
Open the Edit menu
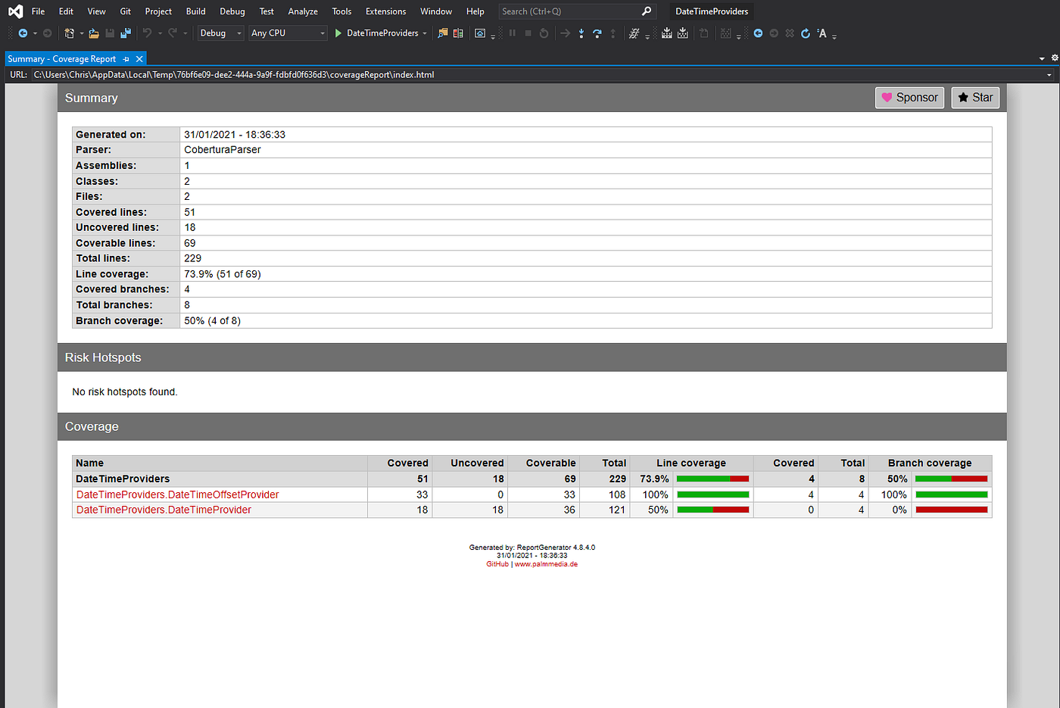(x=66, y=11)
